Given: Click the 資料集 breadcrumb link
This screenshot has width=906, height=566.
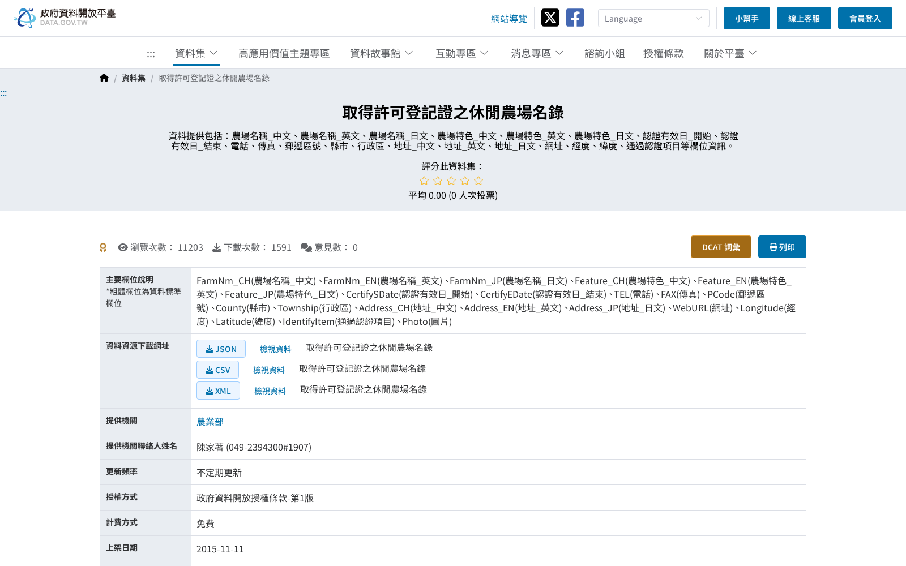Looking at the screenshot, I should coord(134,78).
